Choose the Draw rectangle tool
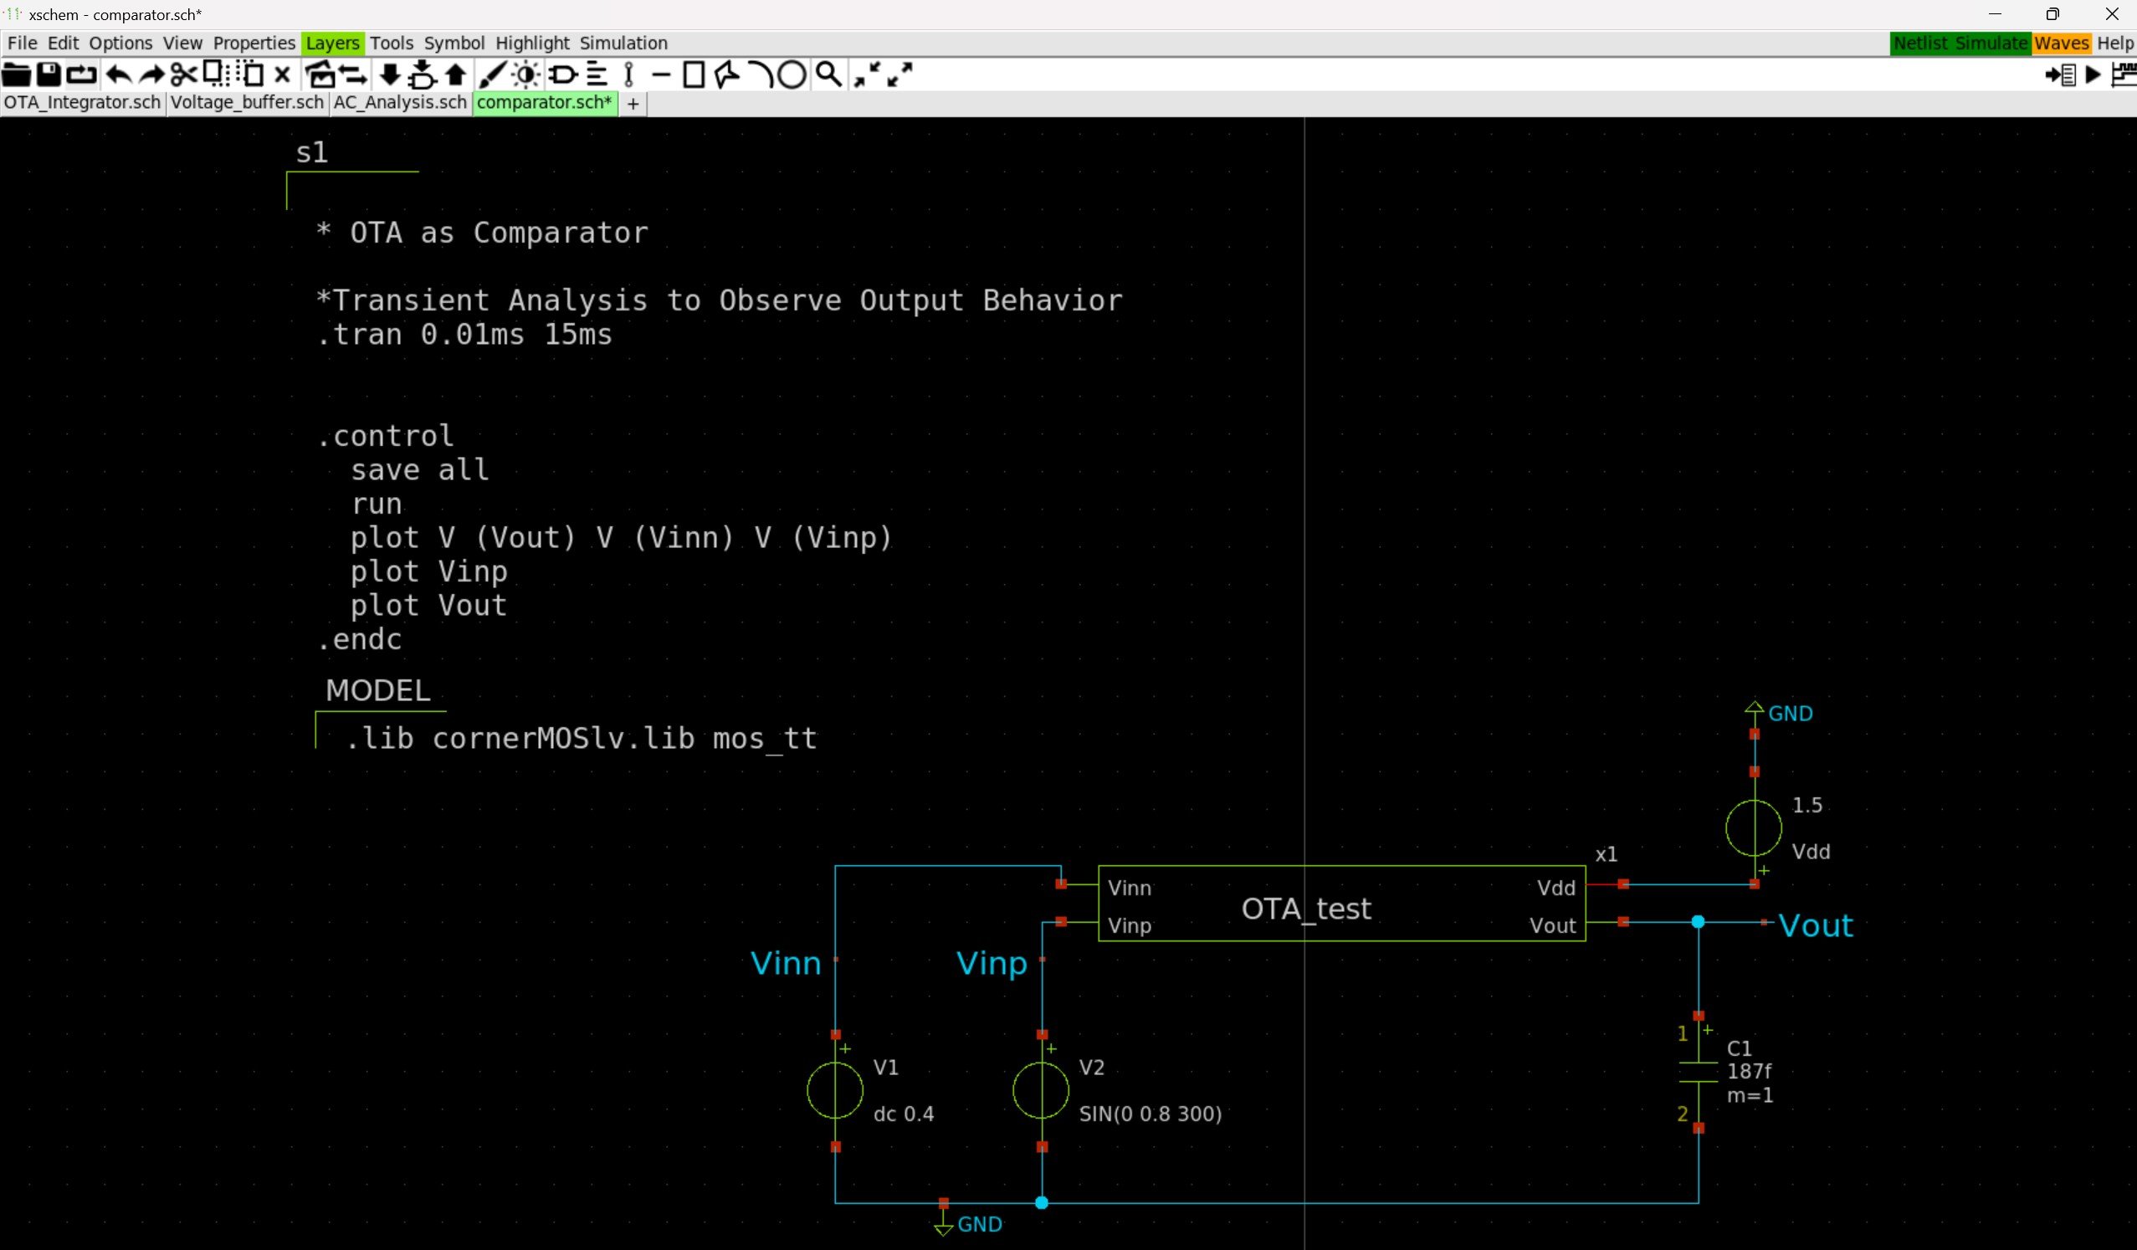 coord(694,75)
